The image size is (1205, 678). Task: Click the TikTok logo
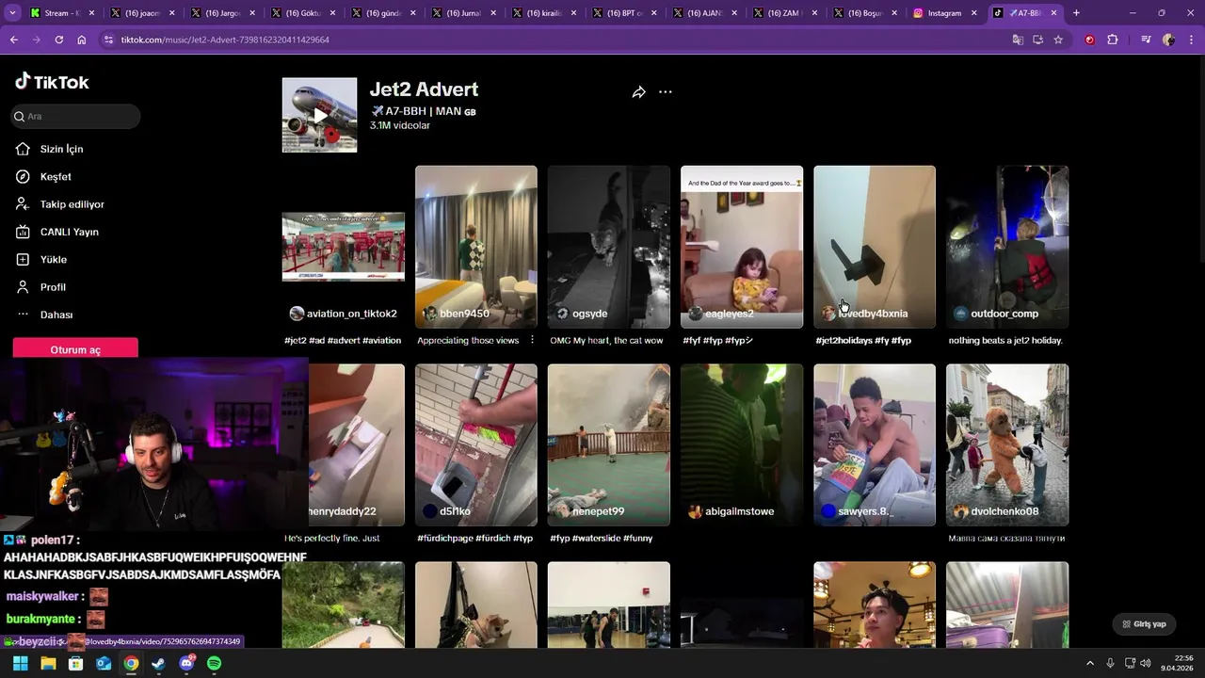[x=52, y=82]
